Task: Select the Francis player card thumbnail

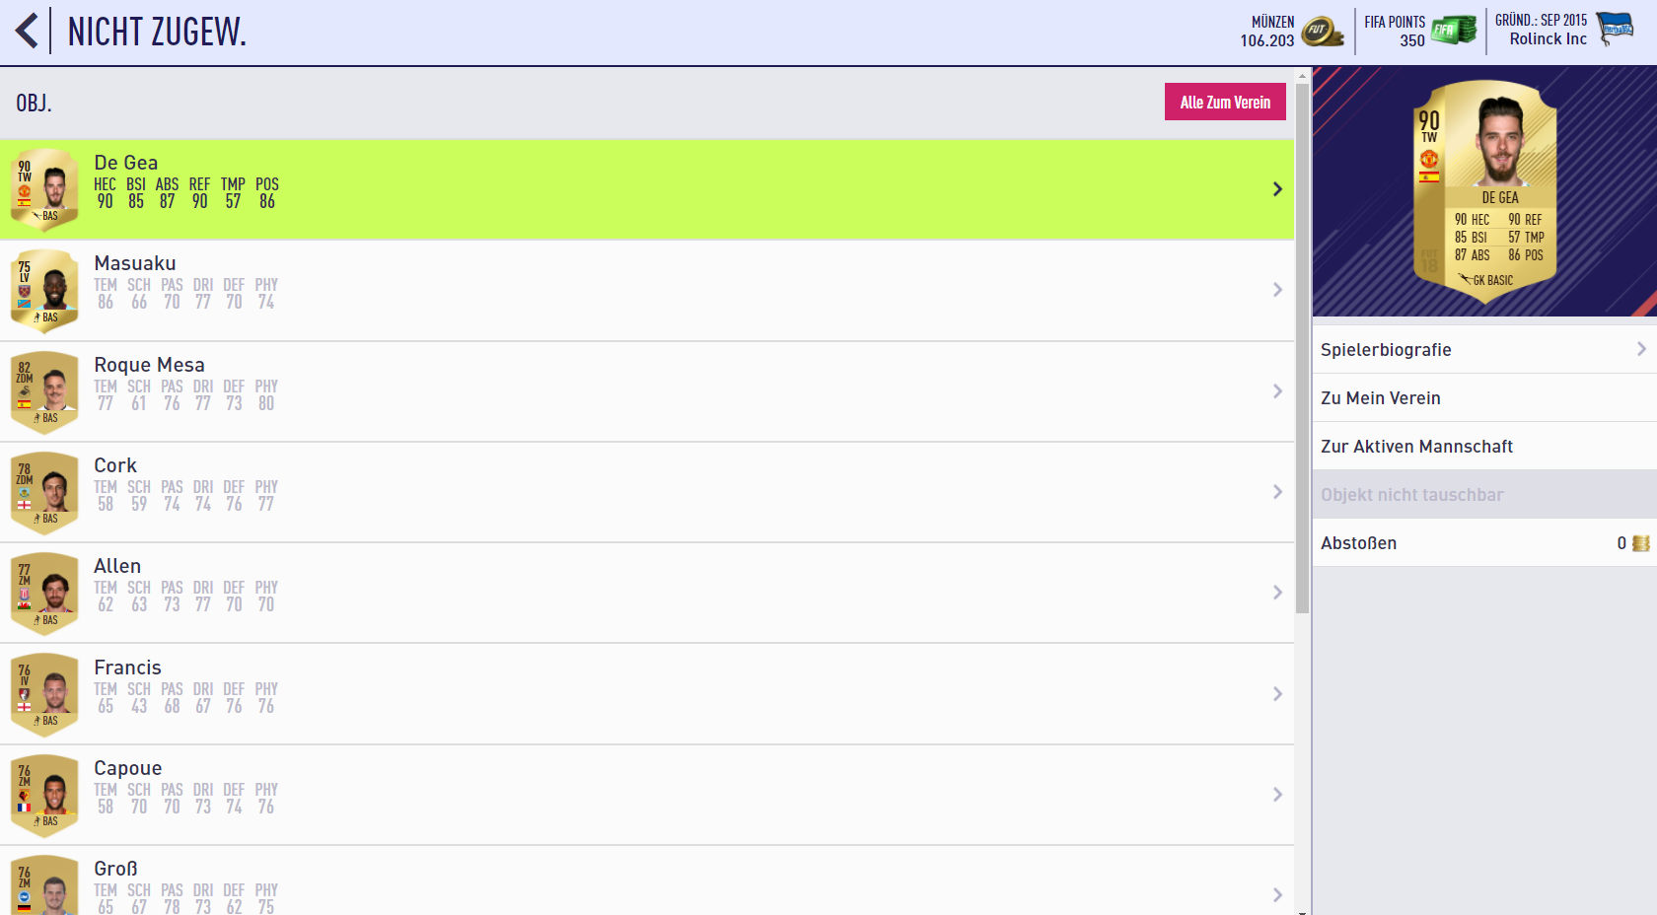Action: point(44,695)
